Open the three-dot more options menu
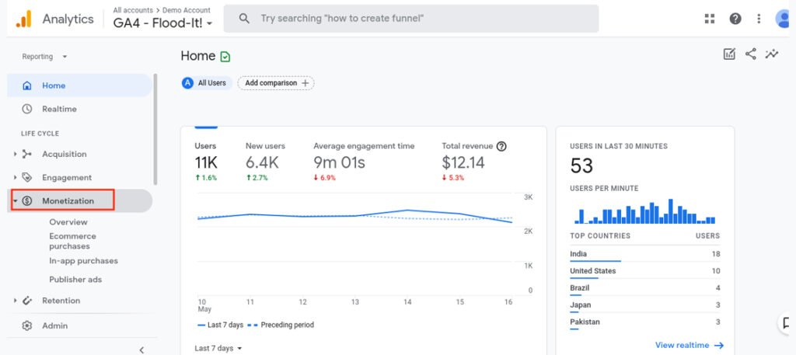 click(x=759, y=19)
